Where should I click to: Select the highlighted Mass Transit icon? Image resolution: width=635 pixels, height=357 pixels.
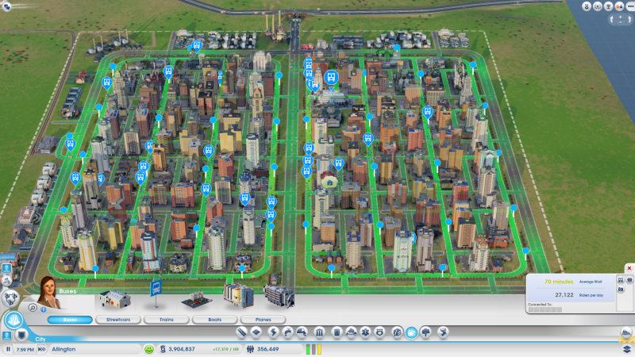tap(411, 332)
